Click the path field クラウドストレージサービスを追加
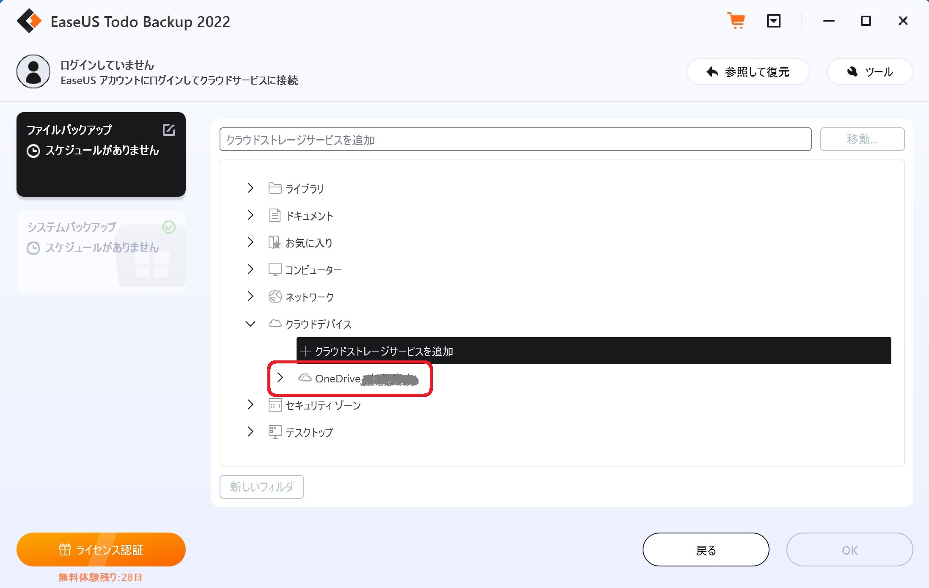This screenshot has height=588, width=929. 515,139
